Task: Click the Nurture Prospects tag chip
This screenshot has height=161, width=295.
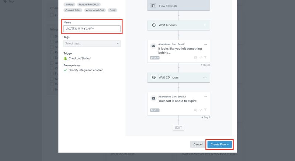Action: (89, 4)
